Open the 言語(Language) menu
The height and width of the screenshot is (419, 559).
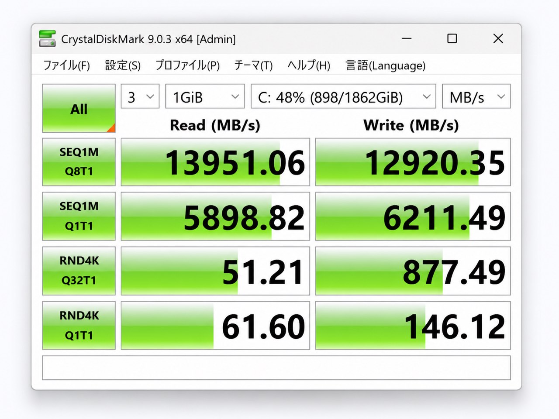click(x=385, y=65)
